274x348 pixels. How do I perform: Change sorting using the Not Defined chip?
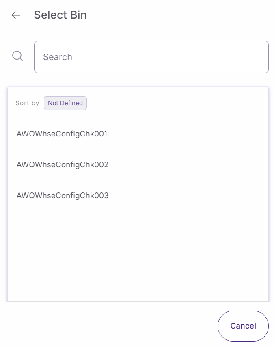tap(65, 103)
